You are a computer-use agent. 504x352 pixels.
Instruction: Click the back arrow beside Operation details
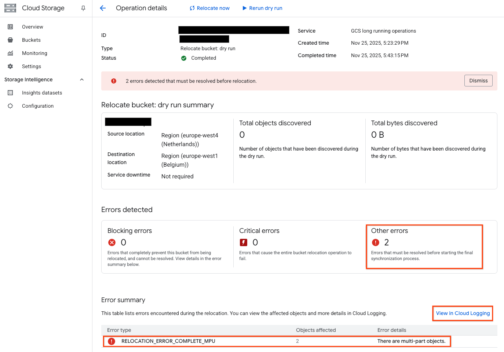(x=103, y=8)
